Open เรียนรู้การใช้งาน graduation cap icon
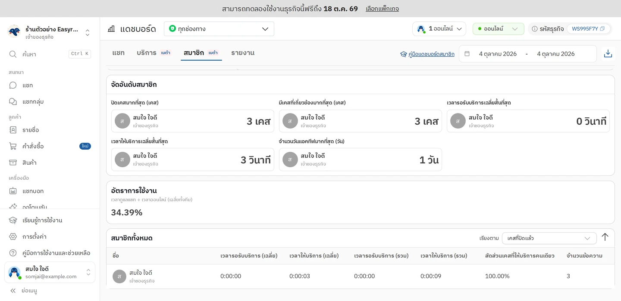The height and width of the screenshot is (301, 621). 13,220
